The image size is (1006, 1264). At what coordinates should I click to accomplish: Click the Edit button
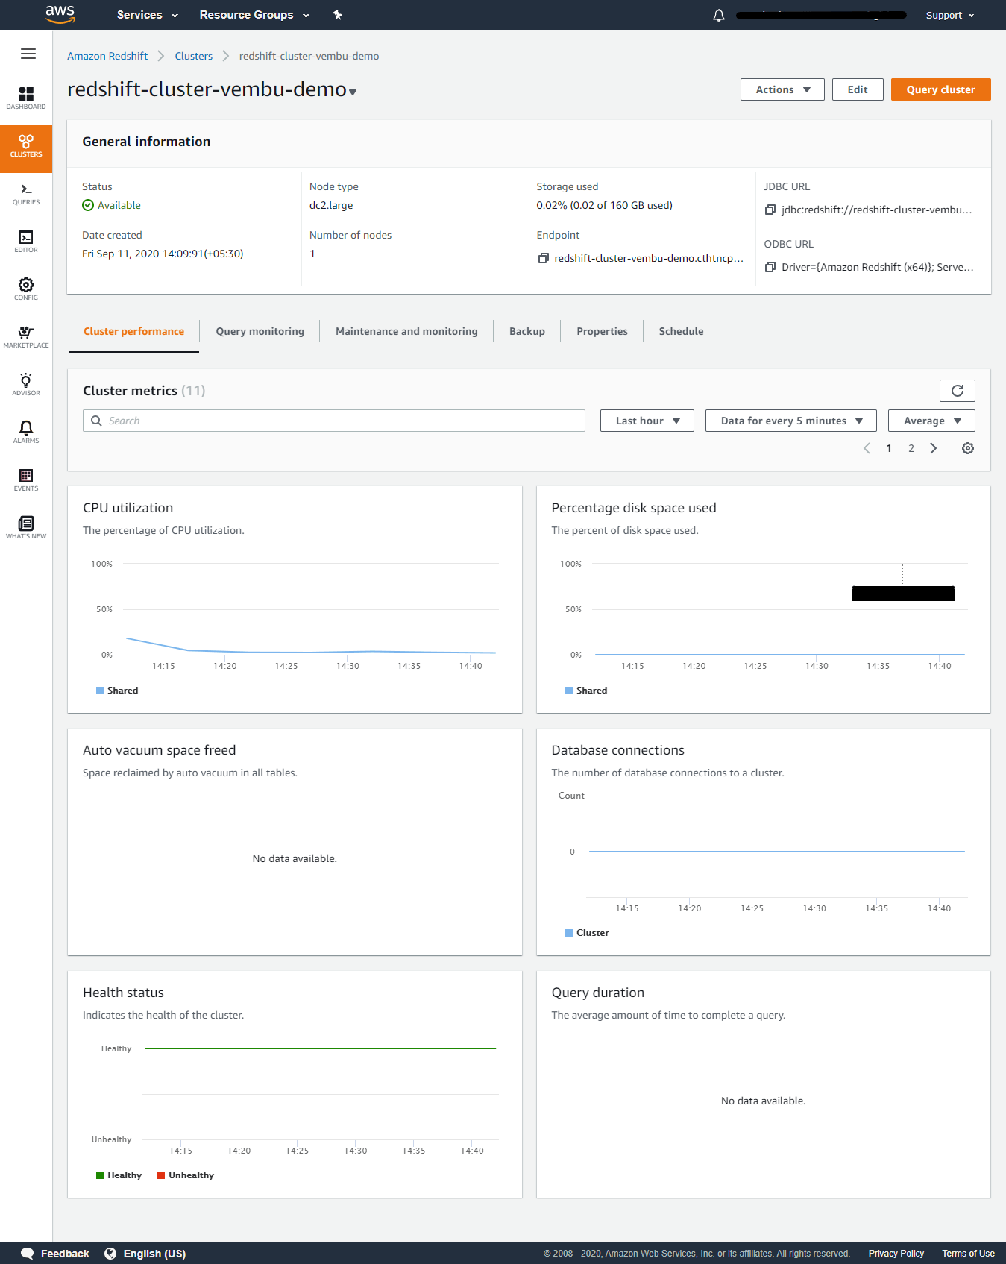[858, 89]
